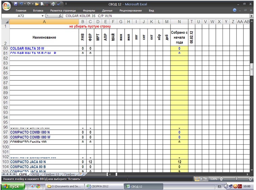Click the red не убирать пустую строку text
Image resolution: width=256 pixels, height=190 pixels.
[90, 26]
